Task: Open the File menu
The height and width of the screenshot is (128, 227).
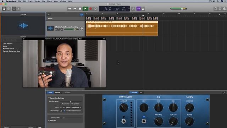Action: pos(20,1)
